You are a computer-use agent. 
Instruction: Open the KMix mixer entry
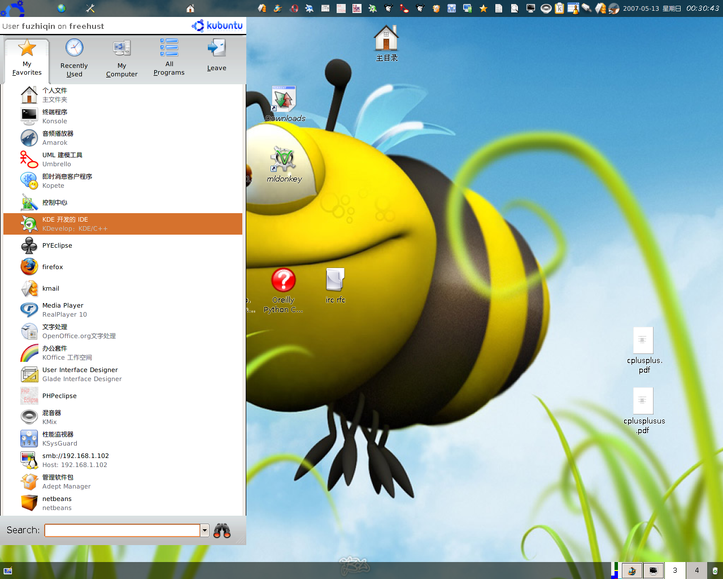123,417
